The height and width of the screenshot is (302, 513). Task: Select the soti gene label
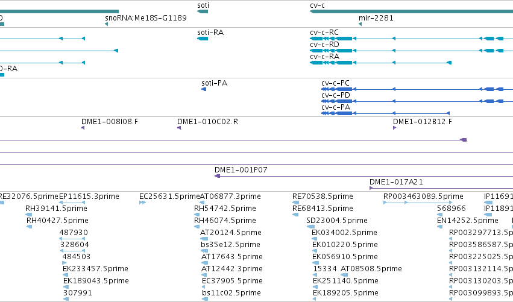tap(203, 5)
